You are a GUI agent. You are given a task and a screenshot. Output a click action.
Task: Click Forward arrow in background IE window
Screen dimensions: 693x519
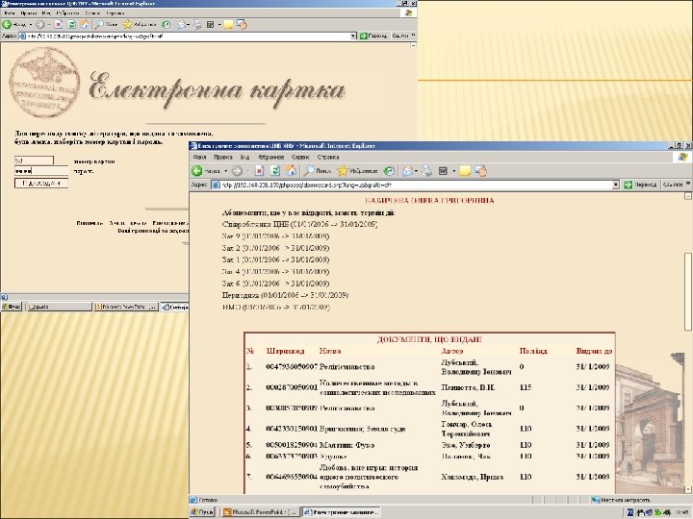click(39, 24)
